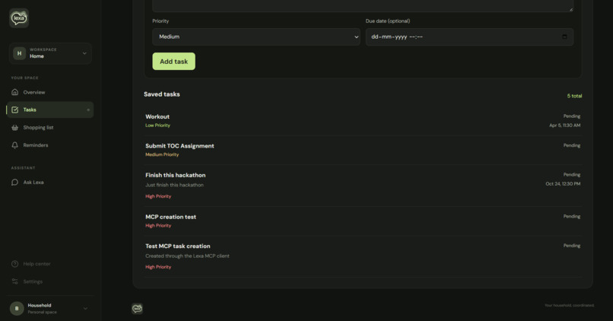Select the Finish this hackathon task

click(363, 186)
